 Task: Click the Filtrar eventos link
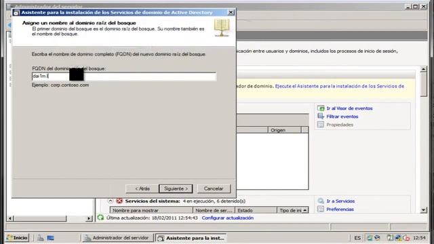pyautogui.click(x=342, y=117)
